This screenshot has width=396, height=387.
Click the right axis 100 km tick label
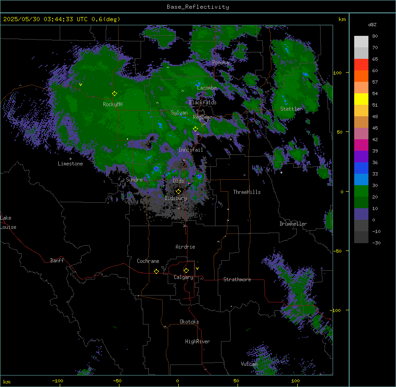[x=337, y=73]
